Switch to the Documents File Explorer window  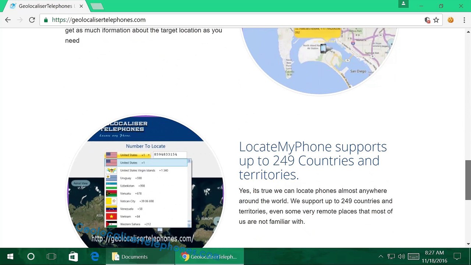point(140,257)
